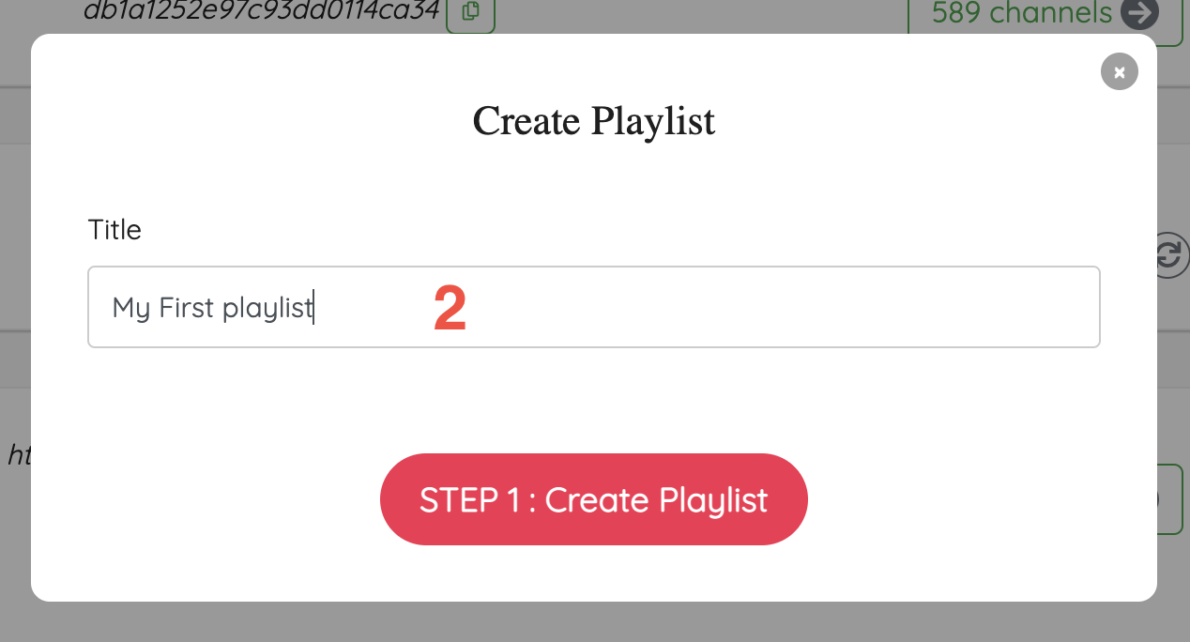Click the refresh icon at the dialog's right edge
Screen dimensions: 1190x642
point(1169,255)
